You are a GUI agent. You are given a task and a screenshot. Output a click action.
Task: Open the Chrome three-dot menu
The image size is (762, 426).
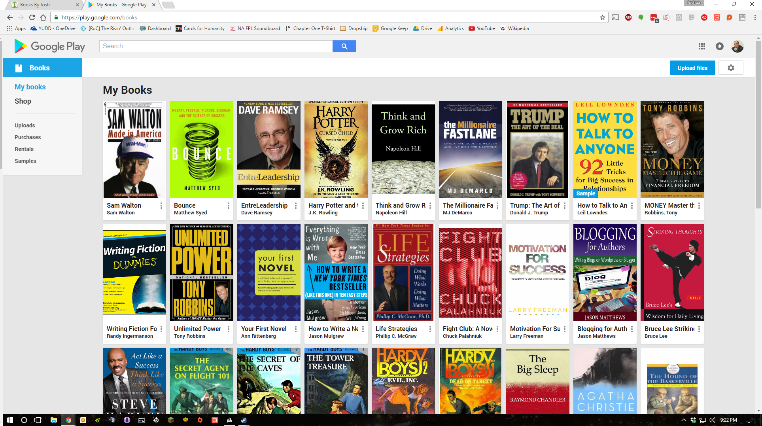point(755,17)
